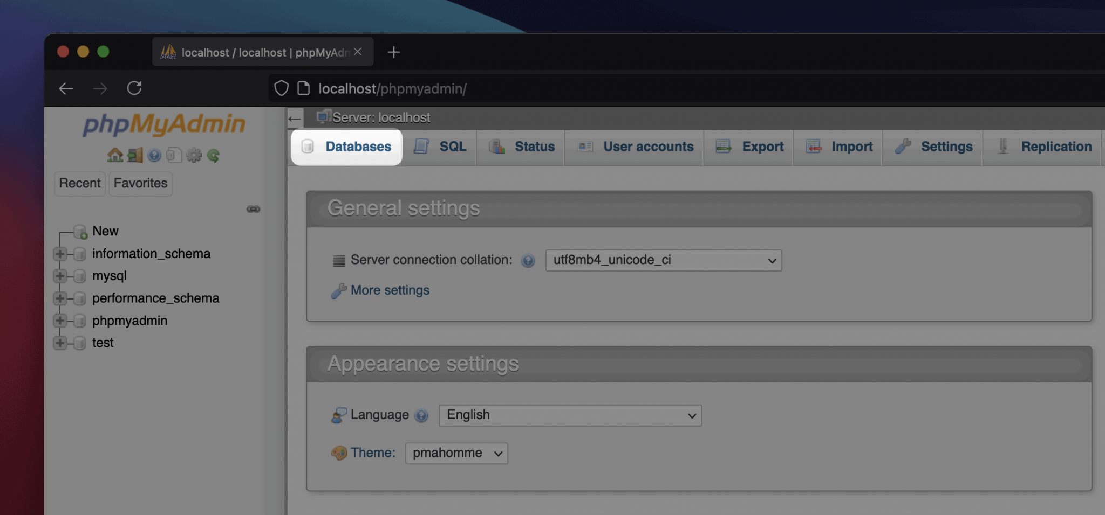Expand the information_schema database tree
This screenshot has height=515, width=1105.
tap(60, 254)
